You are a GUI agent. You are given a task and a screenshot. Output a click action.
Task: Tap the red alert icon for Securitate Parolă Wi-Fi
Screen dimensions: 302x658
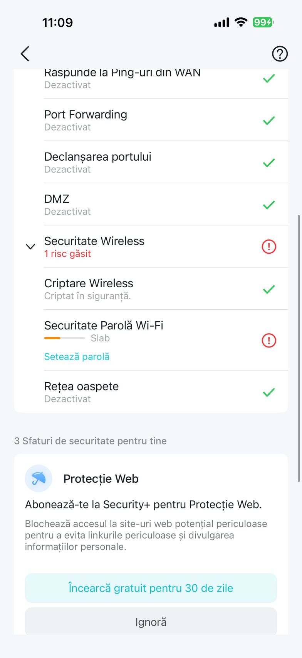[x=269, y=340]
